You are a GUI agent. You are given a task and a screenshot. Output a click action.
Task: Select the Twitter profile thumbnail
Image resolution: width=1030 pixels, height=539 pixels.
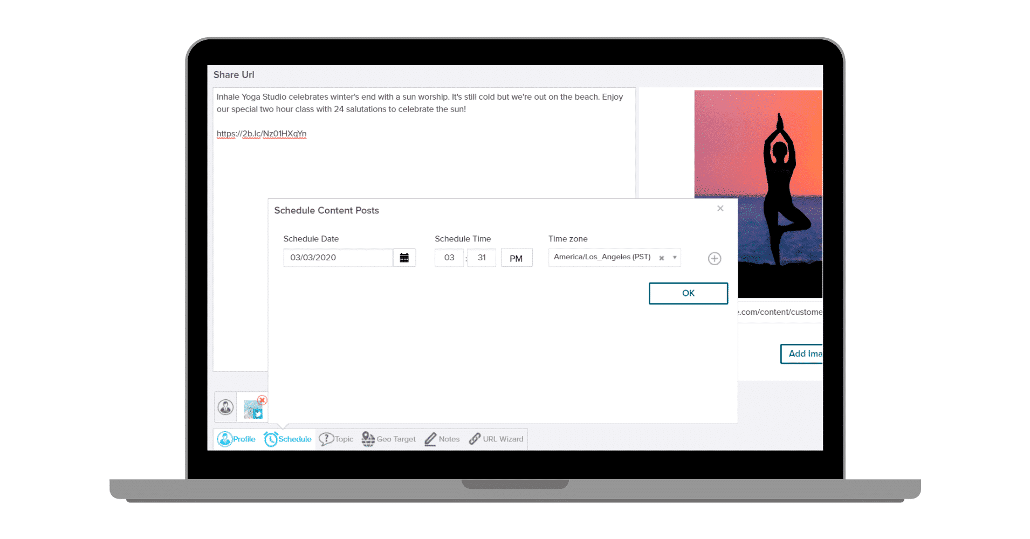(x=252, y=410)
